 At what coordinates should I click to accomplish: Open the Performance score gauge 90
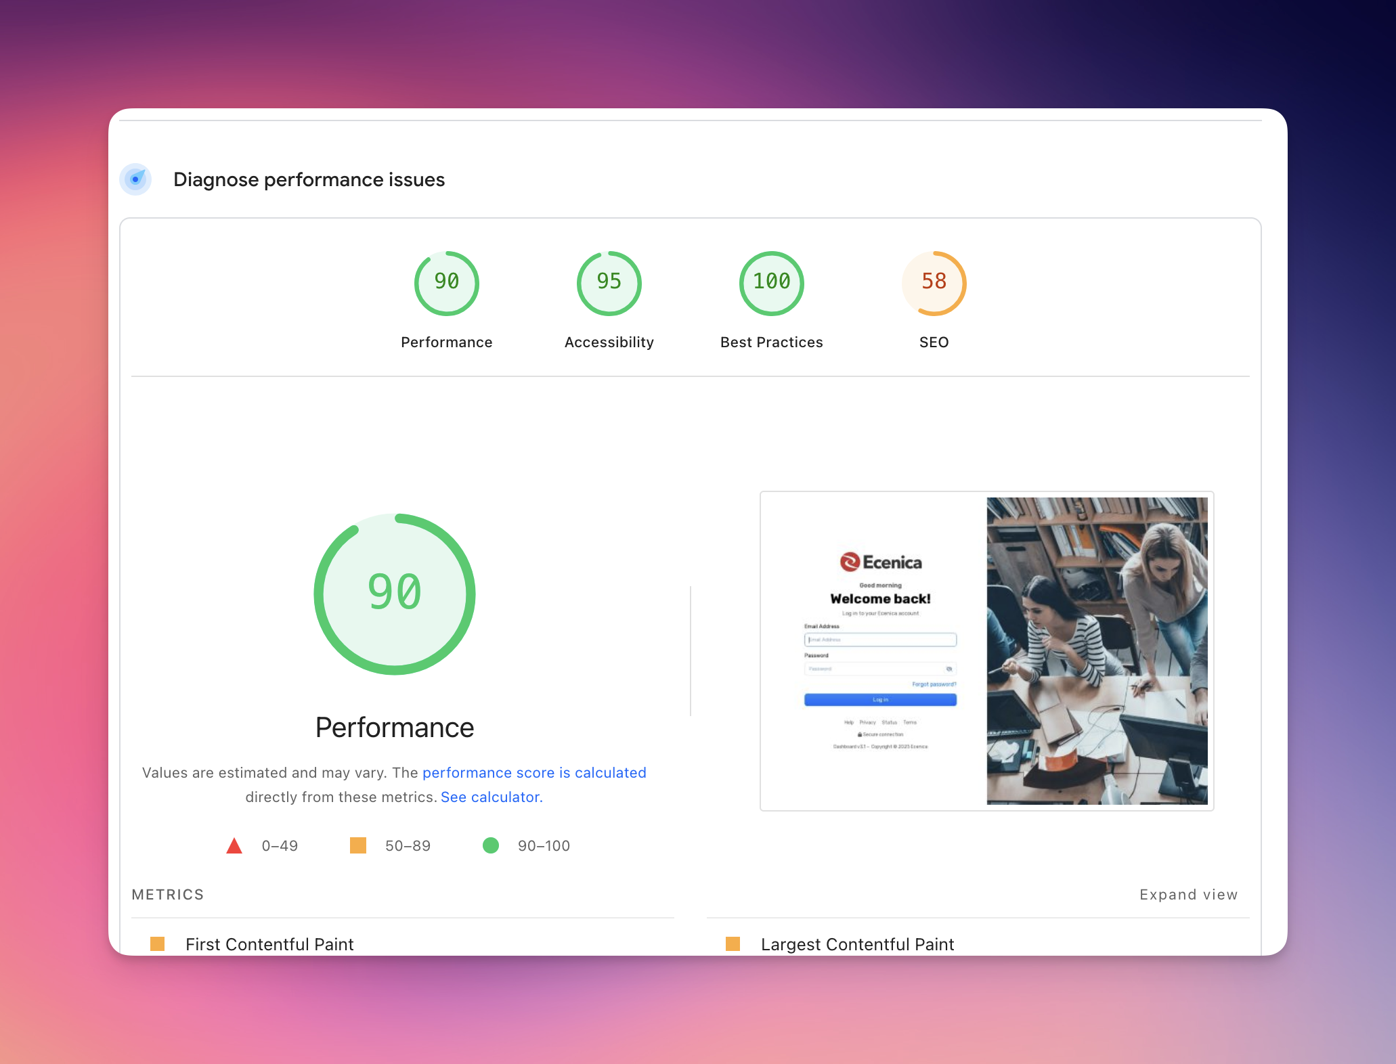pyautogui.click(x=447, y=283)
